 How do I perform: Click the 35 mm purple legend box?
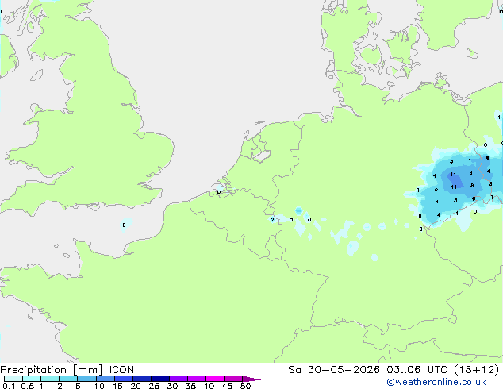click(x=197, y=379)
